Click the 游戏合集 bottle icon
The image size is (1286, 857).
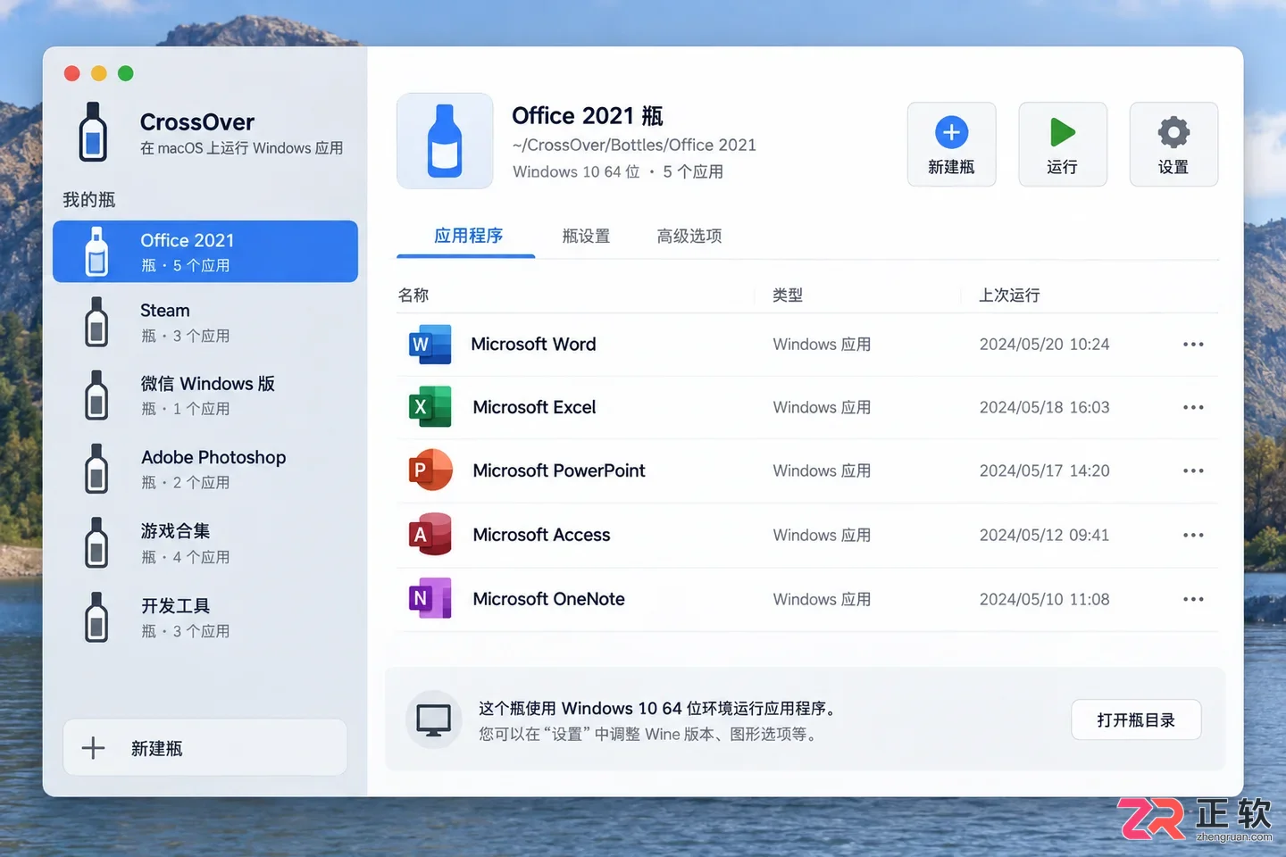(96, 543)
